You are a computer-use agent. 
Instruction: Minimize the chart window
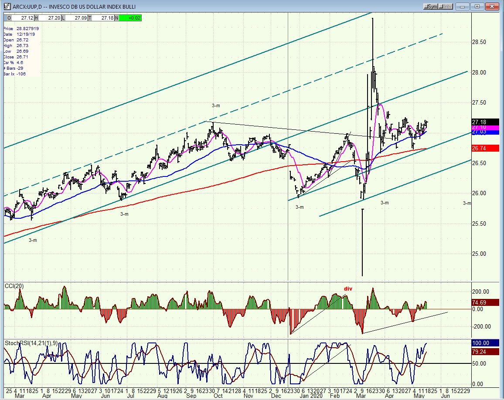463,7
